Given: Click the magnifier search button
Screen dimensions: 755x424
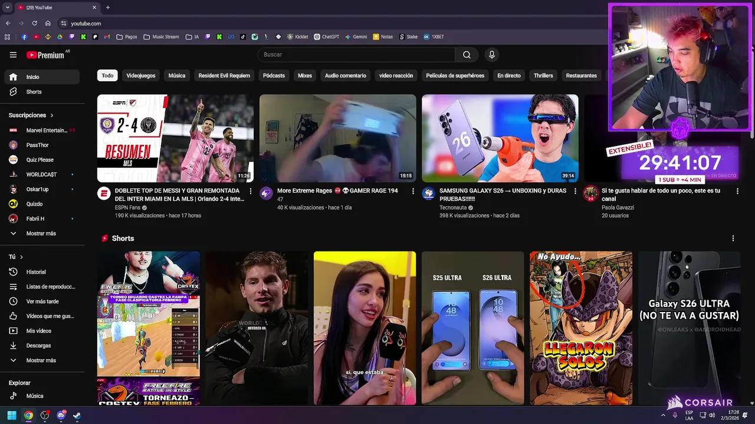Looking at the screenshot, I should (x=467, y=55).
